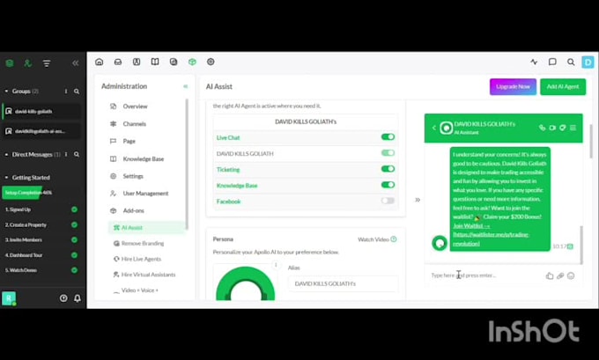Start a voice call in chat widget
Screen dimensions: 599x360
pyautogui.click(x=542, y=128)
